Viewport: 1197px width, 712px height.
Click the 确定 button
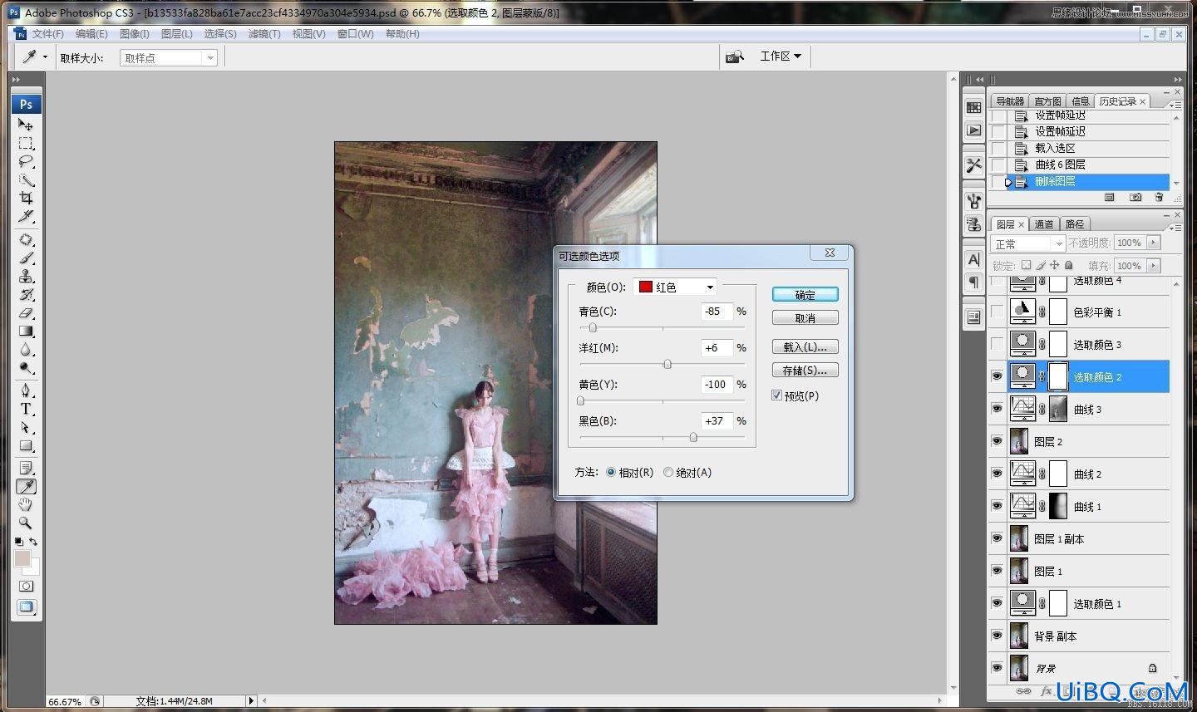click(x=805, y=294)
